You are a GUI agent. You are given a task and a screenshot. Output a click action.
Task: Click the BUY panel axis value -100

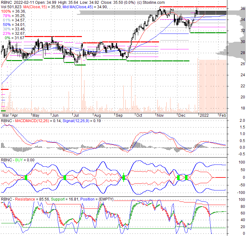click(x=241, y=193)
